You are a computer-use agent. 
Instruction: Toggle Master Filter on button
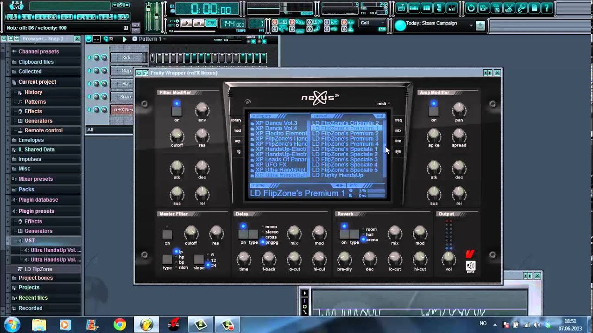pos(167,234)
